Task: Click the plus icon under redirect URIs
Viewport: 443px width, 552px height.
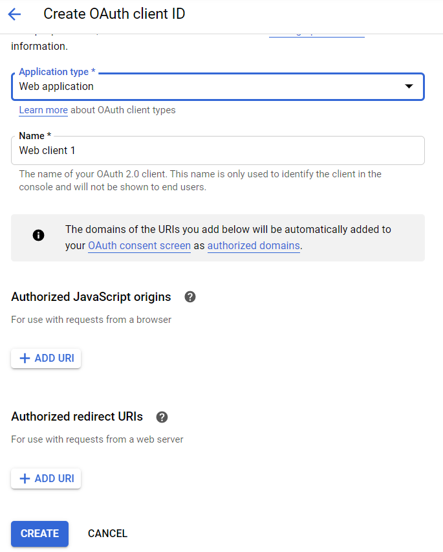Action: (25, 479)
